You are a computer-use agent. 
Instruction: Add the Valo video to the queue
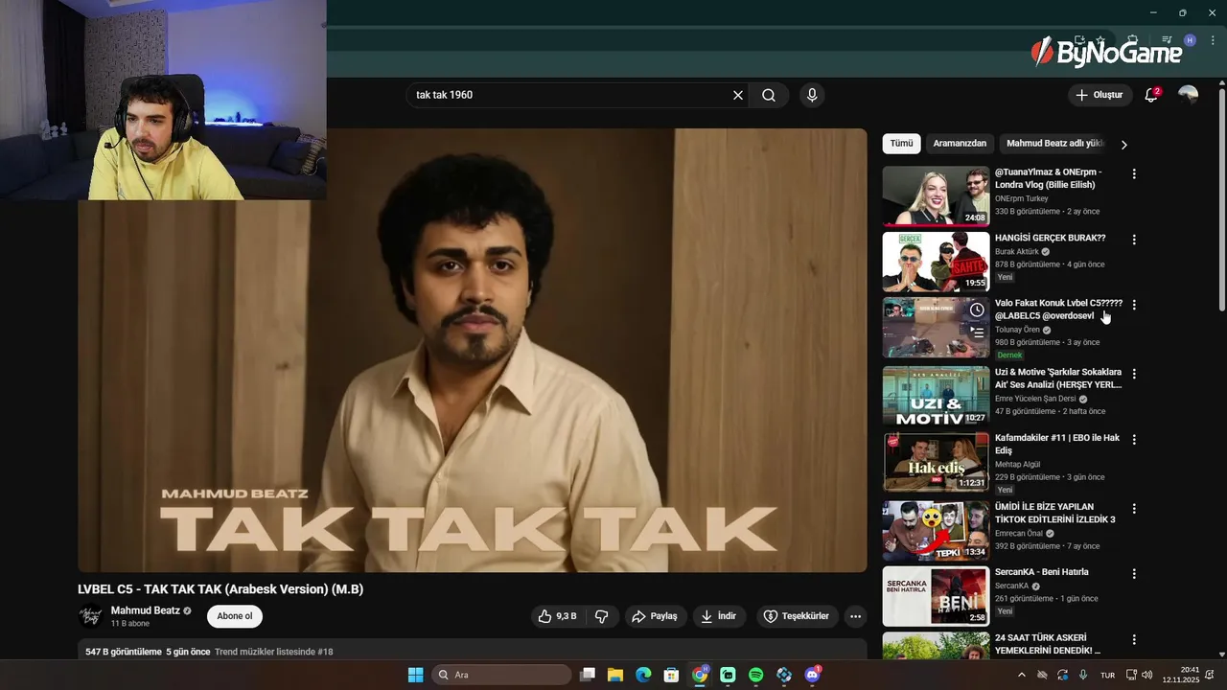point(976,332)
